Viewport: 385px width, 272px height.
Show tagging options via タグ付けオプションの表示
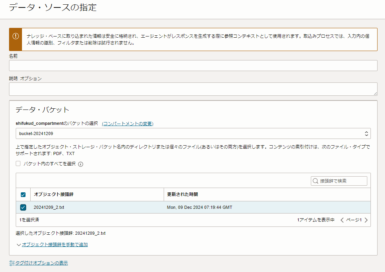tap(44, 263)
